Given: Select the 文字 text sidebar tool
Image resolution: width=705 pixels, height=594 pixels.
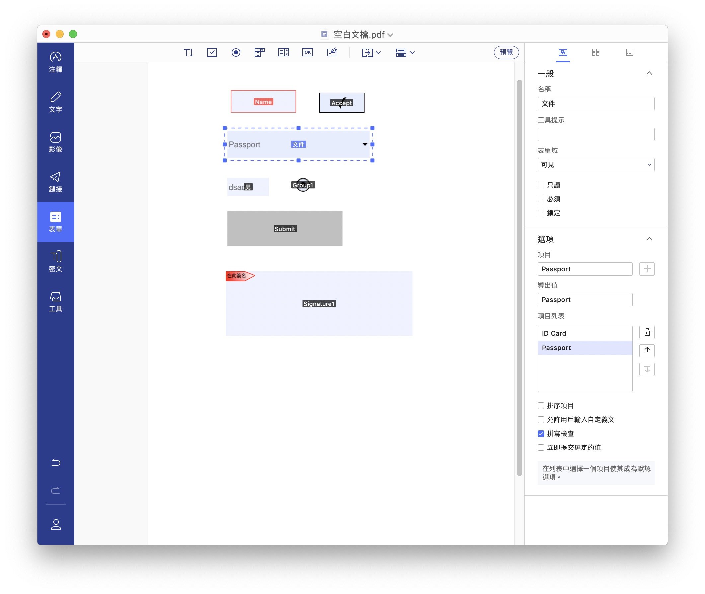Looking at the screenshot, I should tap(55, 102).
